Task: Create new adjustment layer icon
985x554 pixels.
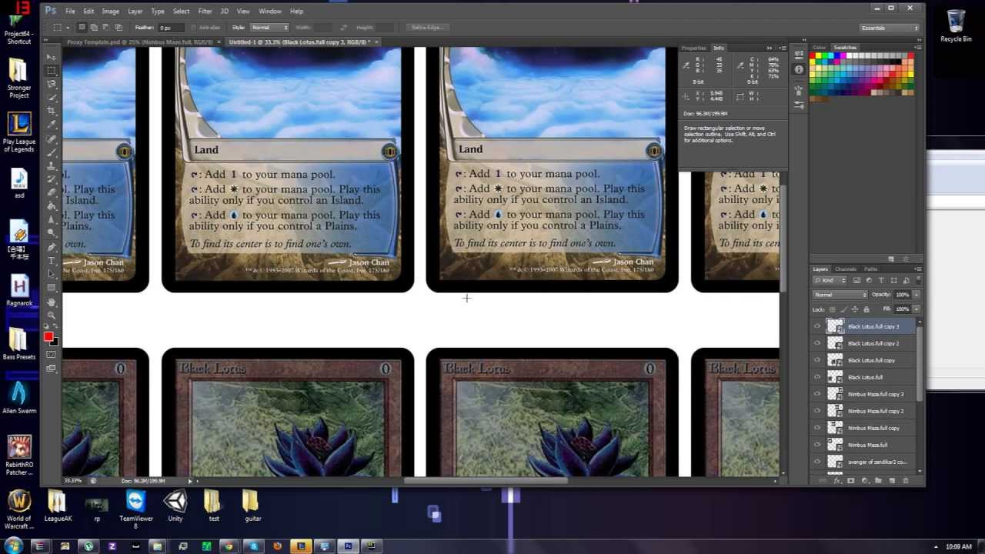Action: (865, 481)
